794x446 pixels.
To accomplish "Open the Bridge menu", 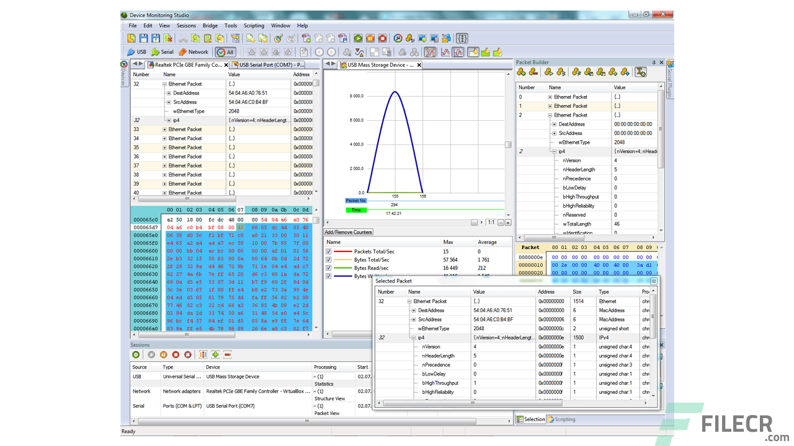I will [210, 25].
